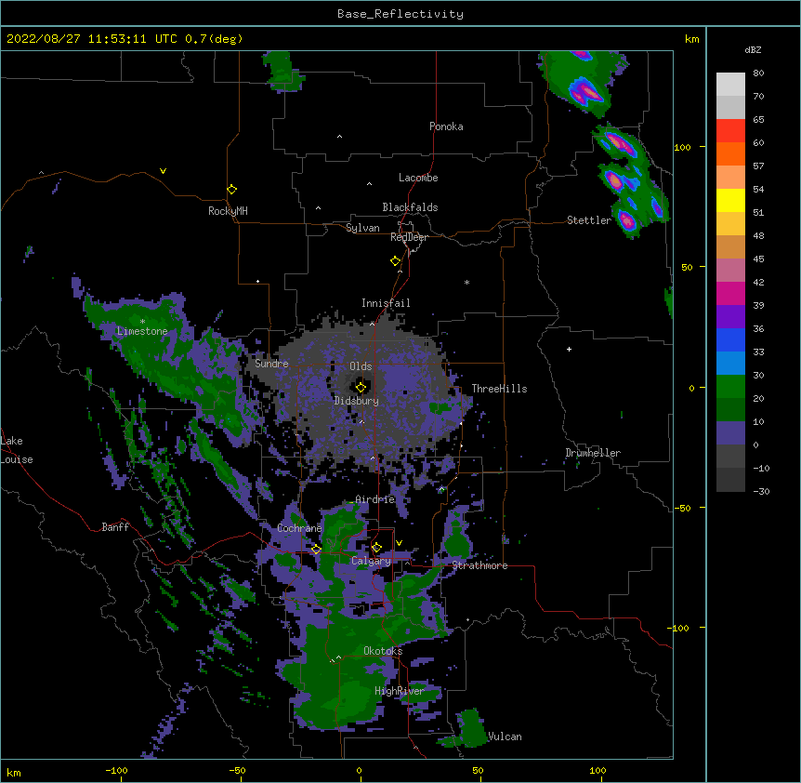Click the Airdrie label

pos(375,499)
